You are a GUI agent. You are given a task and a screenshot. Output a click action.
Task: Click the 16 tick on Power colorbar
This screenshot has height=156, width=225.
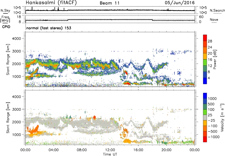(x=210, y=60)
